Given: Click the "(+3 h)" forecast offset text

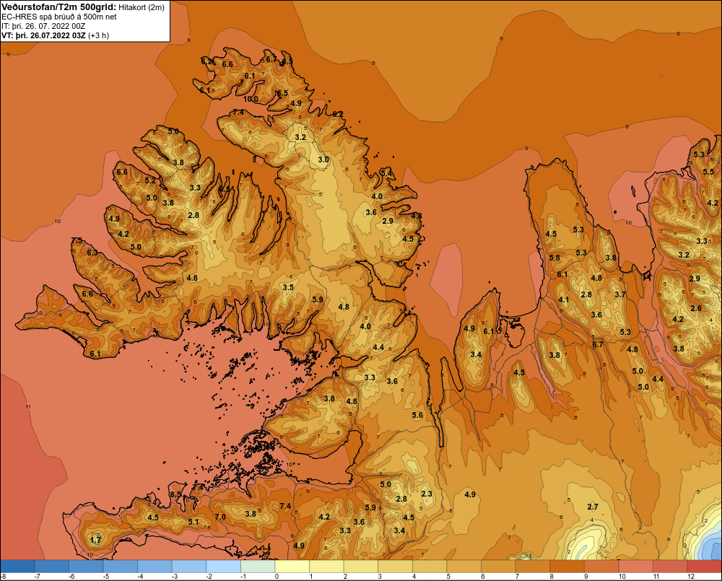Looking at the screenshot, I should [98, 35].
